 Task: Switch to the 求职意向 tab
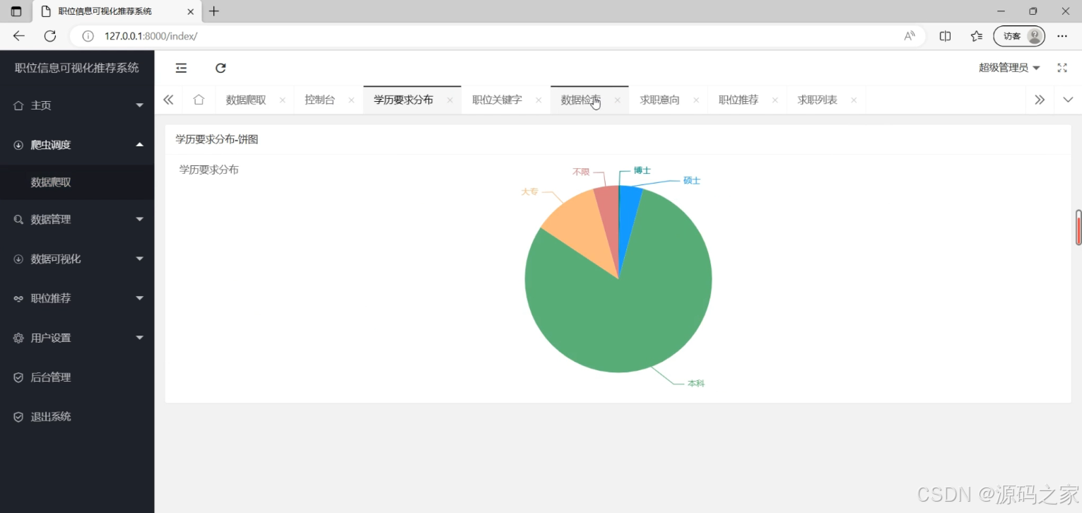(x=659, y=100)
